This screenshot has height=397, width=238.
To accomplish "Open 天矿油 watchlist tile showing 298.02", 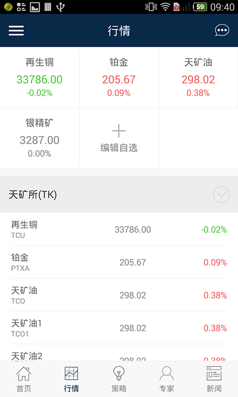I will (x=198, y=77).
